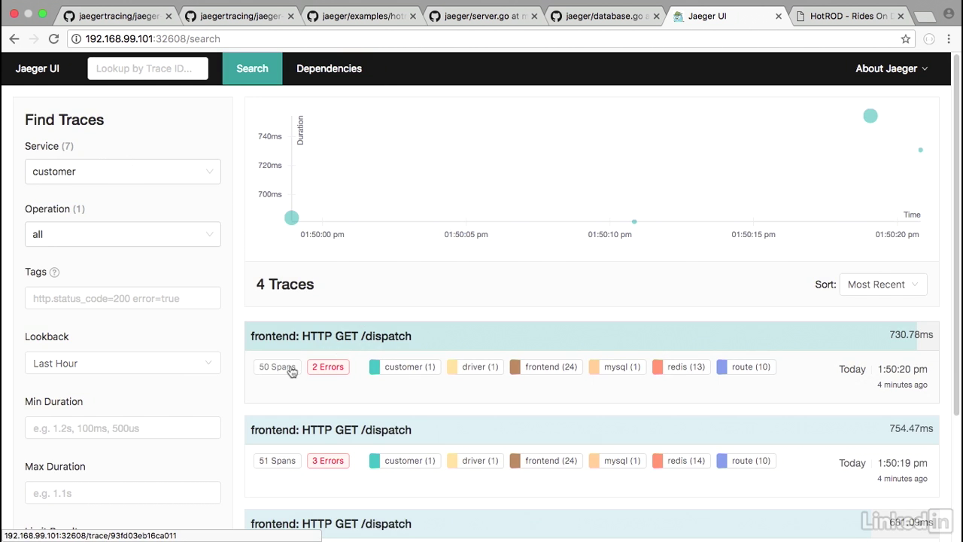Click the 2 Errors badge
The image size is (963, 542).
328,367
